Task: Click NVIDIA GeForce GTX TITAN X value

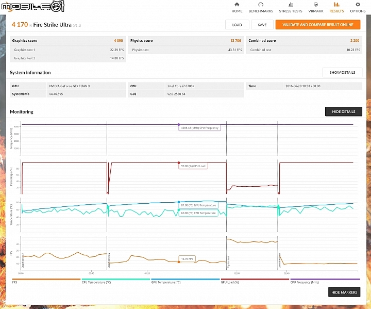Action: coord(70,86)
